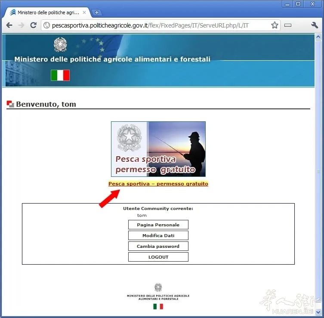Image resolution: width=324 pixels, height=318 pixels.
Task: Click the footer Italian flag icon
Action: pos(158,306)
